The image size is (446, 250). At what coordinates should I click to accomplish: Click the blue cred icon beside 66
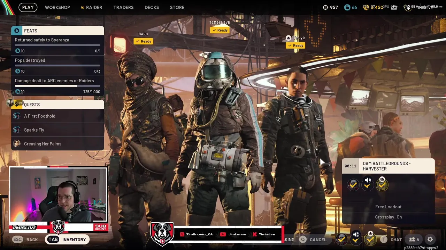(347, 7)
